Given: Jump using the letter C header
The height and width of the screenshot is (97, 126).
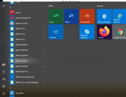Looking at the screenshot, I should coord(10,88).
